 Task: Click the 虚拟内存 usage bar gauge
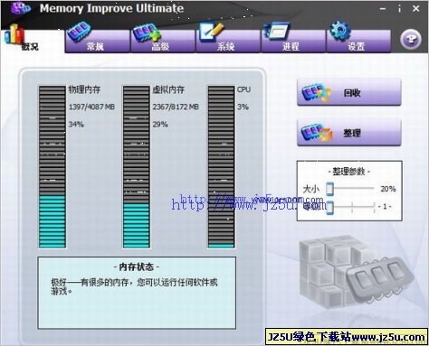tap(136, 167)
